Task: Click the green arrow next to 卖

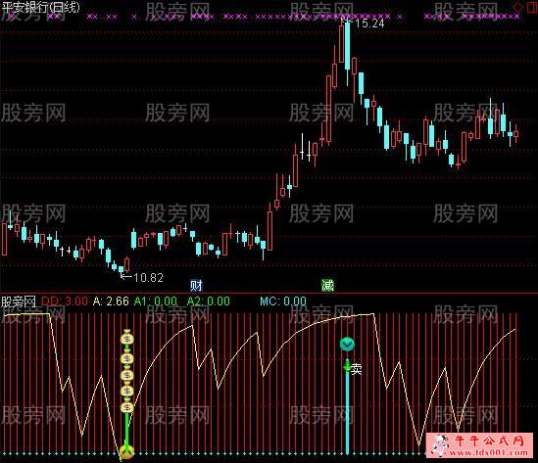Action: (x=347, y=367)
